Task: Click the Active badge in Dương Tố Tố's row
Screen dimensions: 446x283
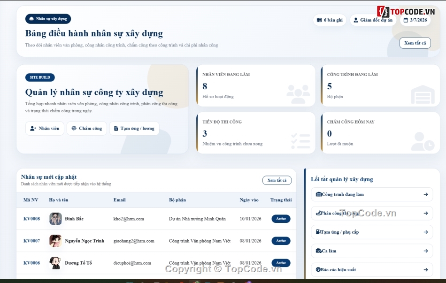Action: point(281,263)
